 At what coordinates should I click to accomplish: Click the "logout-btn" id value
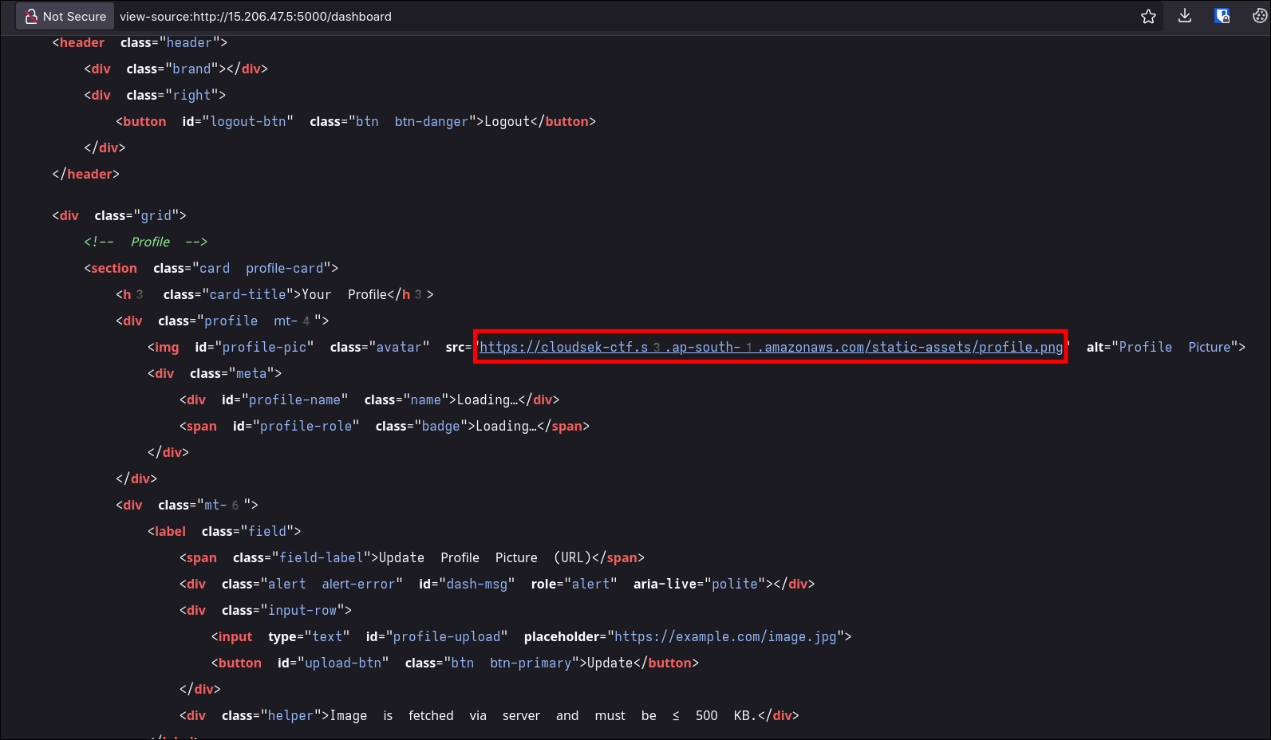click(247, 121)
